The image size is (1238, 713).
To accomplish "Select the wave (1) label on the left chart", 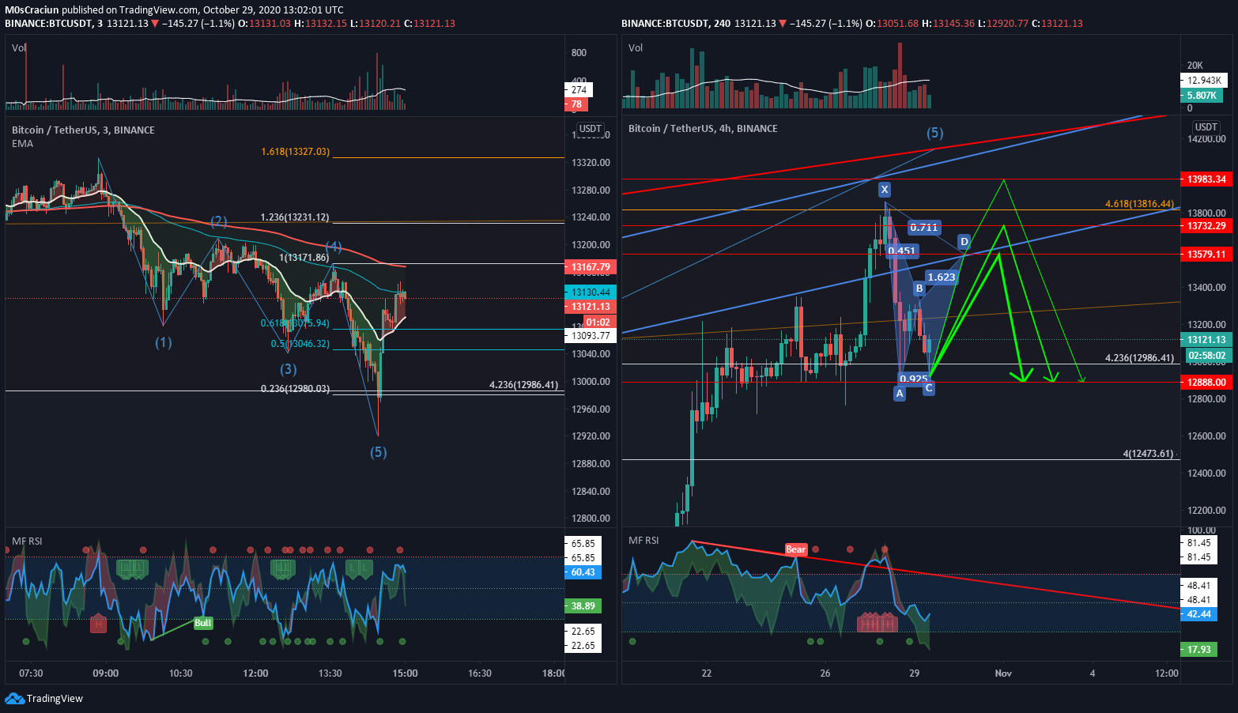I will (x=164, y=342).
